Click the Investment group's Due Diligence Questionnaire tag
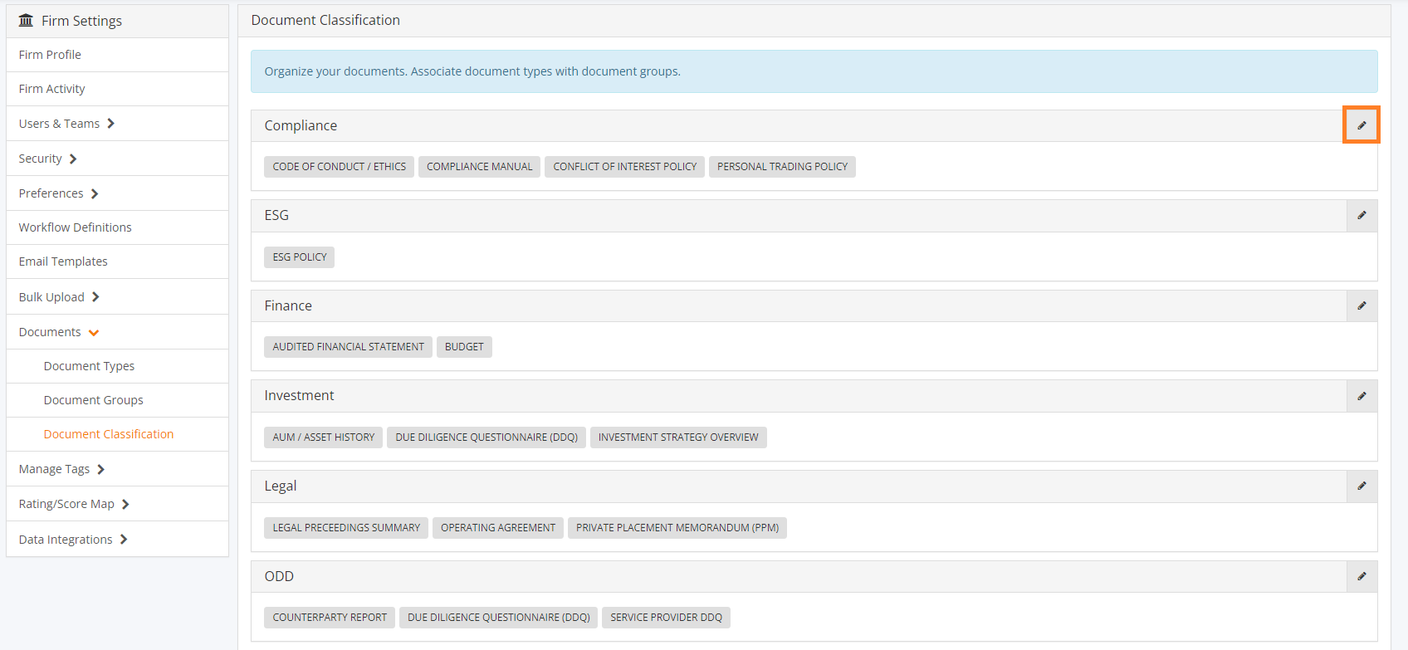The height and width of the screenshot is (650, 1408). tap(486, 437)
